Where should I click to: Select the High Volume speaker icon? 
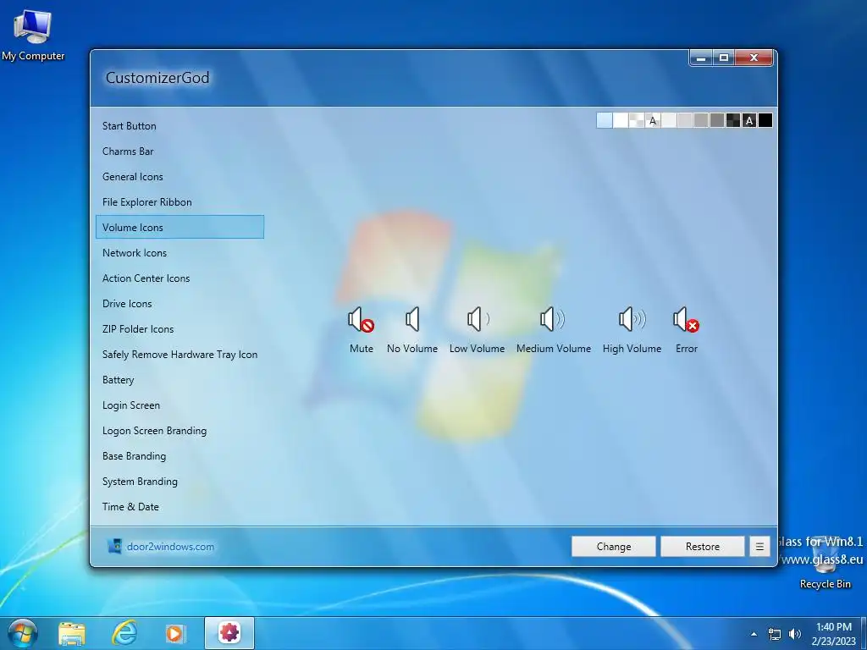pyautogui.click(x=632, y=319)
